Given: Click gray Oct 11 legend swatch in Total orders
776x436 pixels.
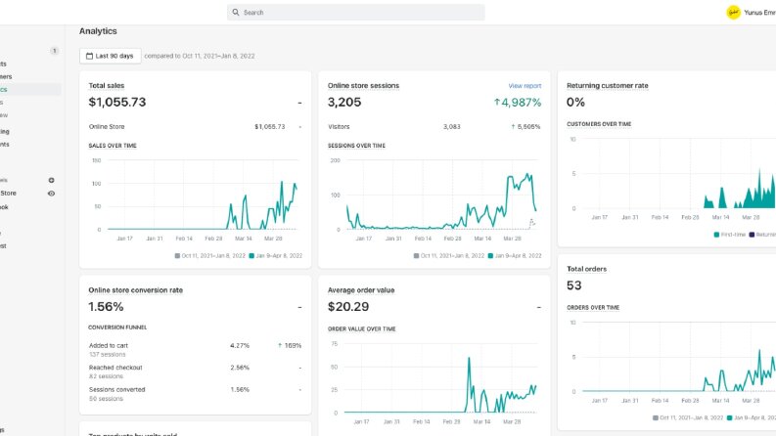Looking at the screenshot, I should click(656, 417).
